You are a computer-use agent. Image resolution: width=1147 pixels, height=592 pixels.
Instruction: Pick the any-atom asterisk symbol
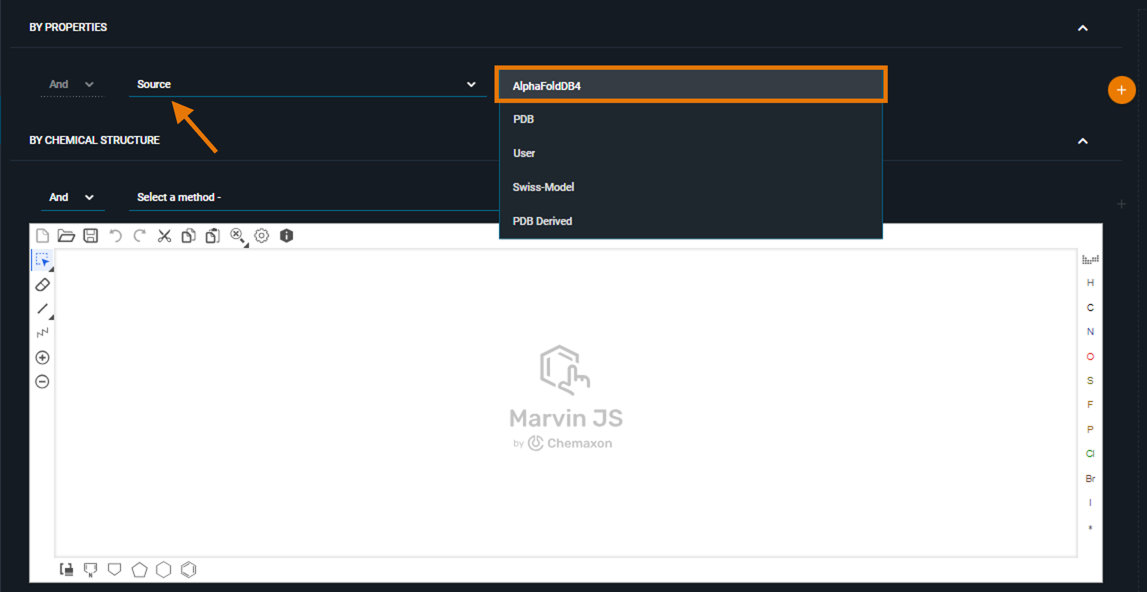coord(1090,527)
